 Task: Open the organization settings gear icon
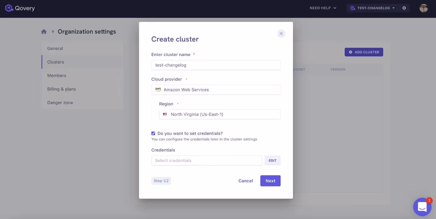point(404,8)
